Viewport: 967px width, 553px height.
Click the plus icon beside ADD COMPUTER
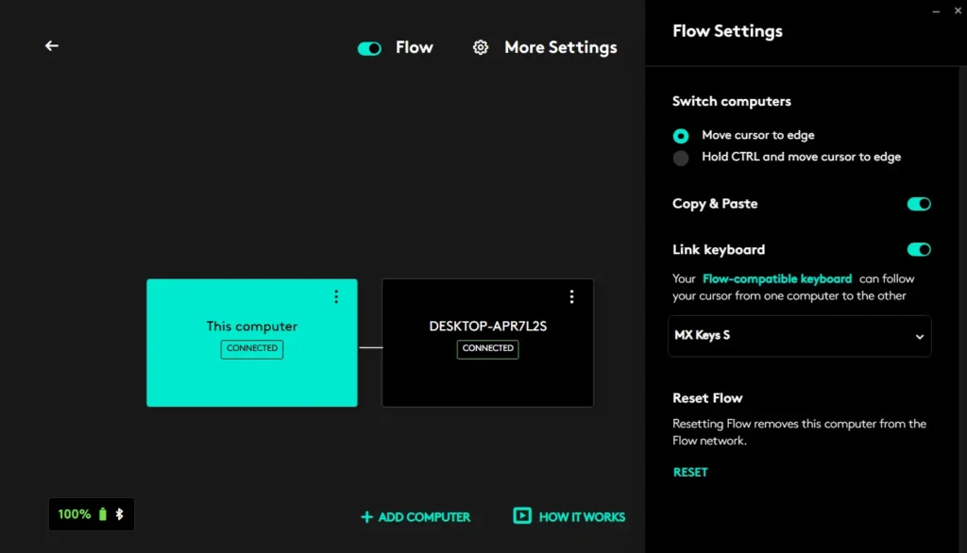367,517
